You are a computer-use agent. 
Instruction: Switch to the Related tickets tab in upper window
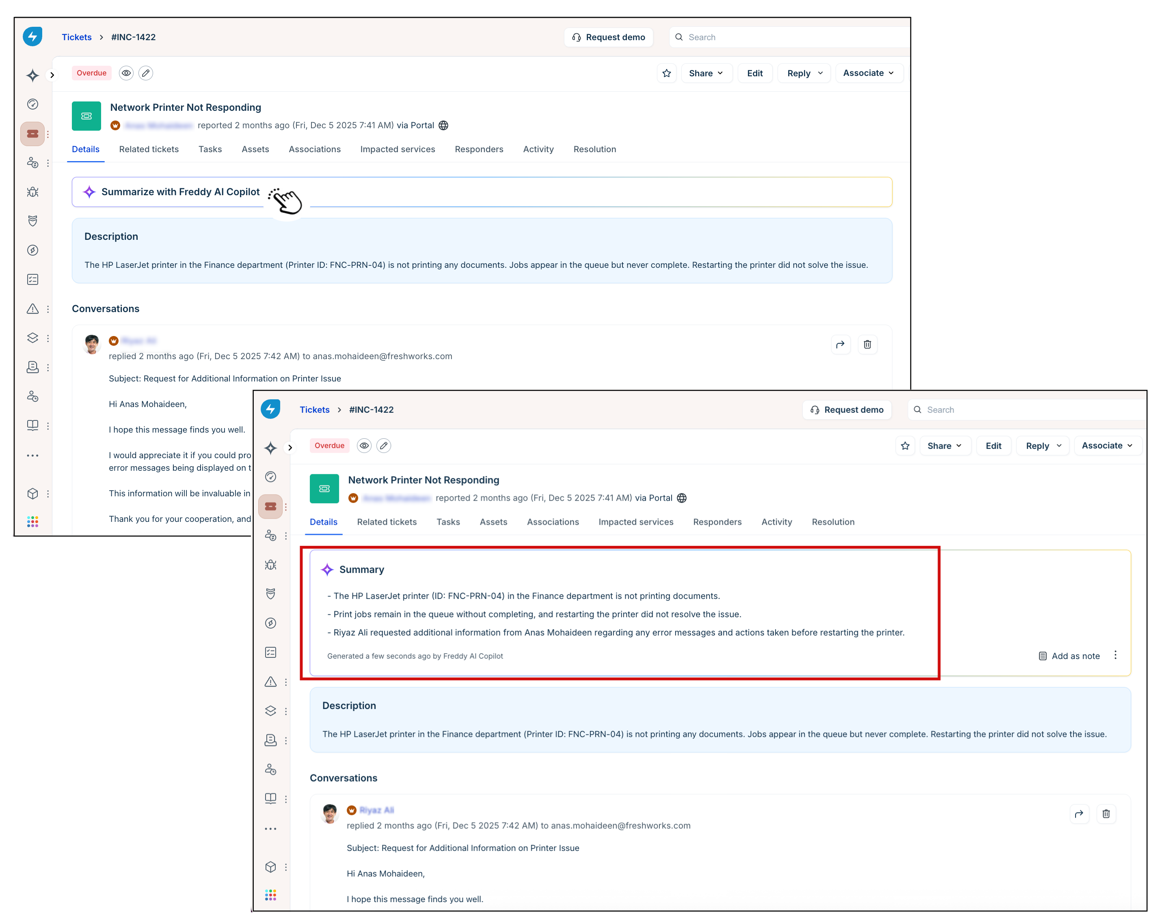[x=149, y=149]
